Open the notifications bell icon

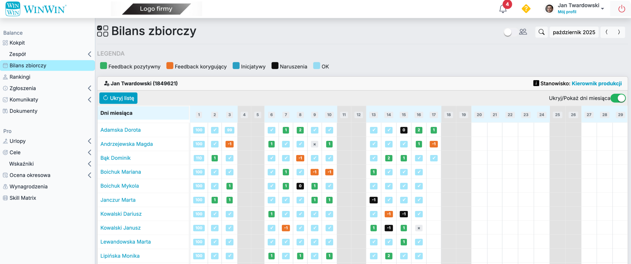[x=503, y=9]
